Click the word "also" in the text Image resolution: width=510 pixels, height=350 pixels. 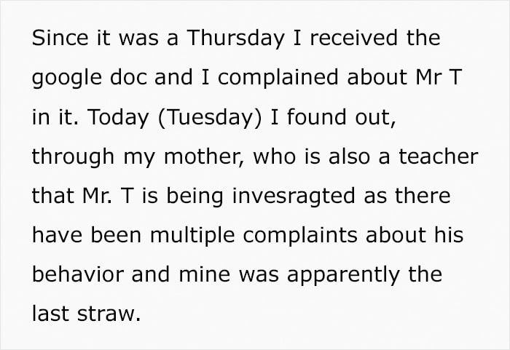click(349, 156)
